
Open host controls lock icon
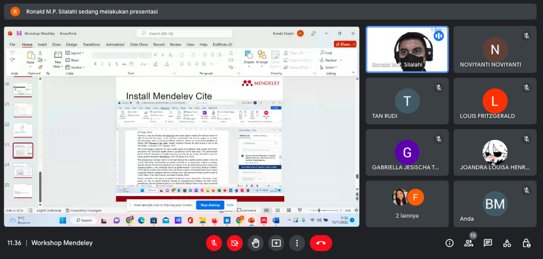click(x=527, y=243)
